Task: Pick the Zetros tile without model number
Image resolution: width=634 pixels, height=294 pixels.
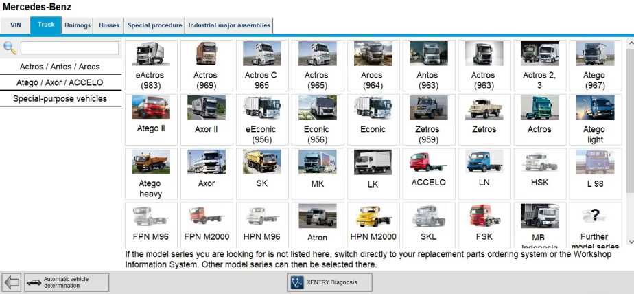Action: coord(484,120)
